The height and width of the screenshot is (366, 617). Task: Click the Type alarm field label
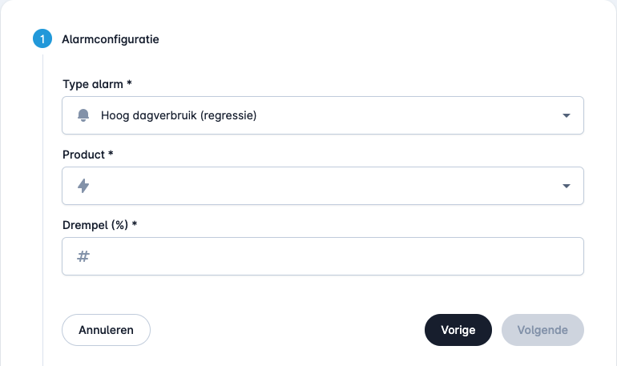coord(93,84)
